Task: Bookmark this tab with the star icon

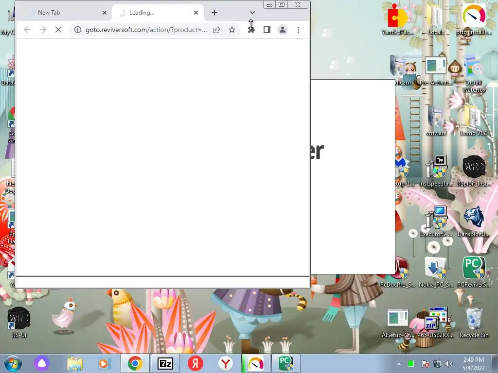Action: pyautogui.click(x=232, y=30)
